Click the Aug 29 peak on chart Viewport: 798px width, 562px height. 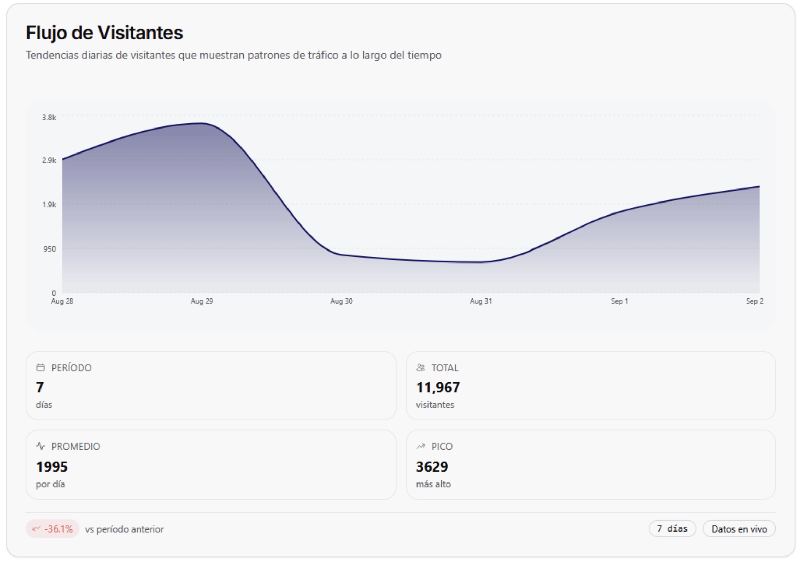pyautogui.click(x=202, y=123)
